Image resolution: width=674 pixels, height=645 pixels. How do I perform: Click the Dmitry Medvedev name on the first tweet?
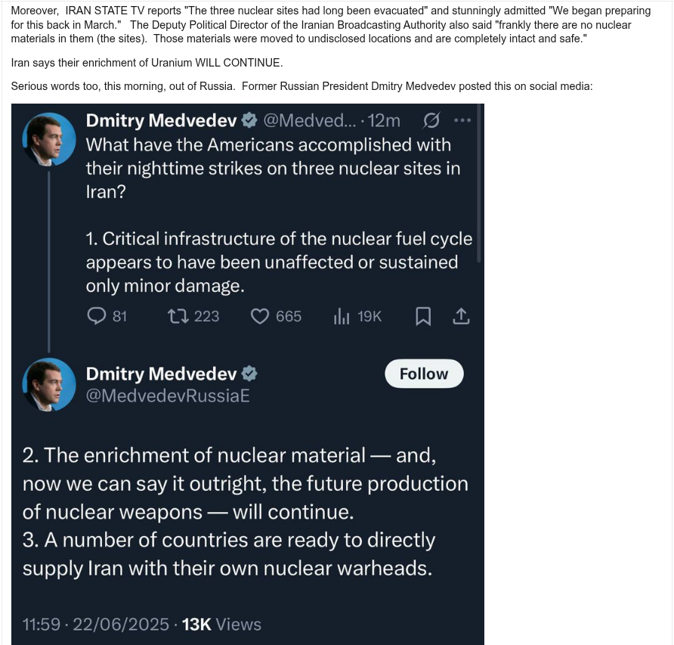160,120
